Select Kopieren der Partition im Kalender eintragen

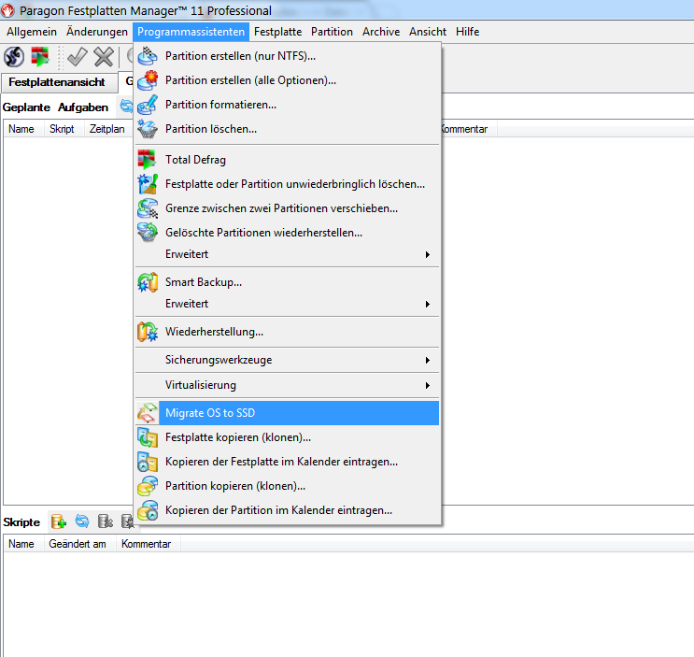[288, 510]
